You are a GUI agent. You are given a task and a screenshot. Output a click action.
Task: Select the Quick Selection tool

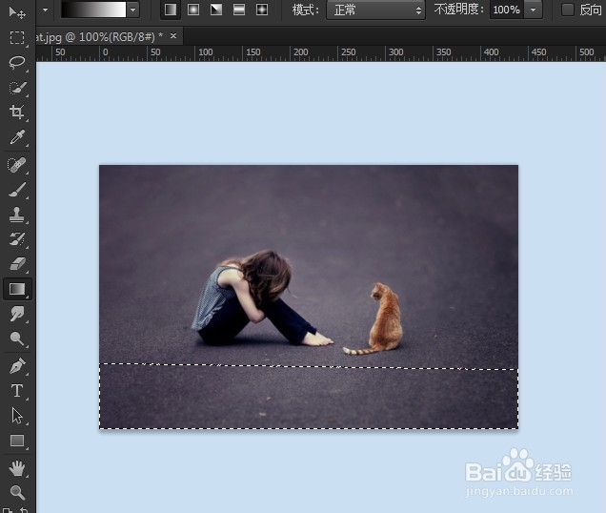coord(17,88)
